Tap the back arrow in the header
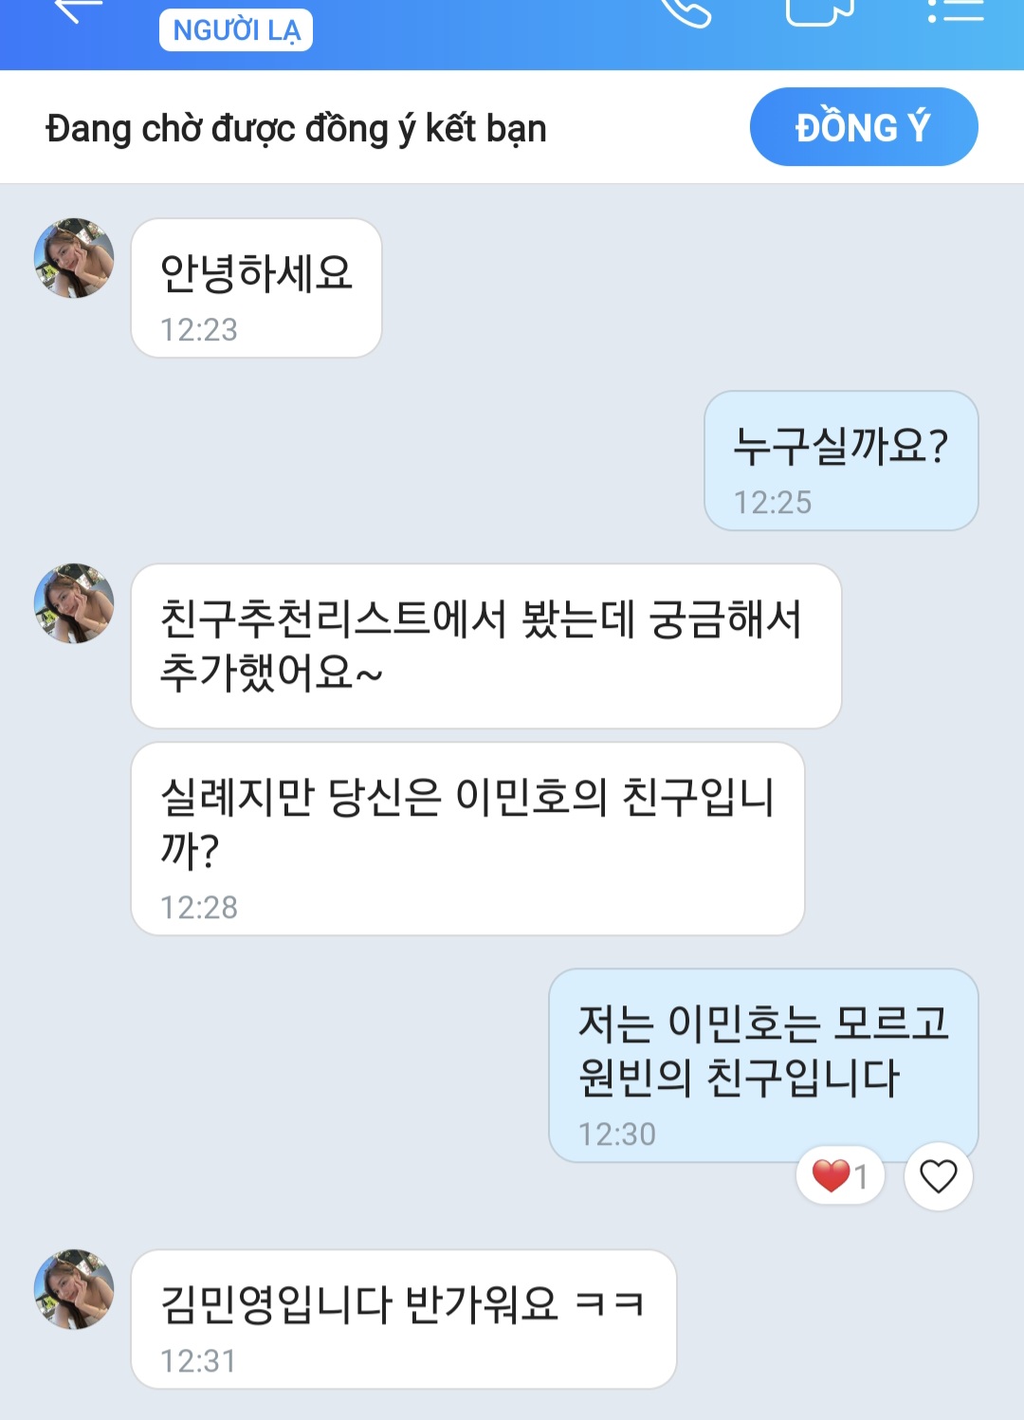The image size is (1024, 1420). click(78, 9)
